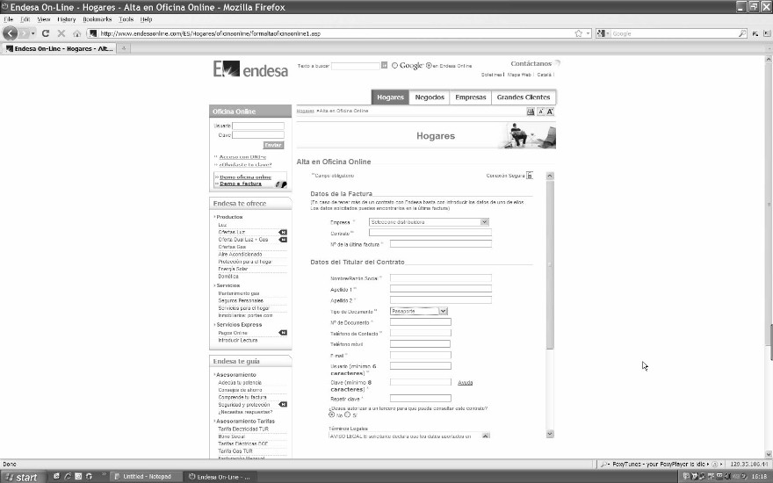Open the Mapa Web link
Viewport: 773px width, 483px height.
tap(519, 75)
